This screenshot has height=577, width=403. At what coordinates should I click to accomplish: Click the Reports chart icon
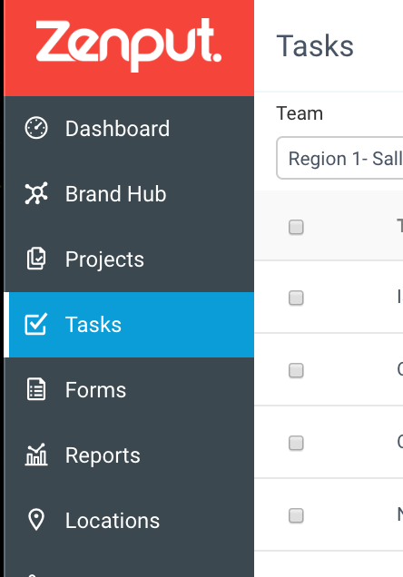(x=36, y=455)
